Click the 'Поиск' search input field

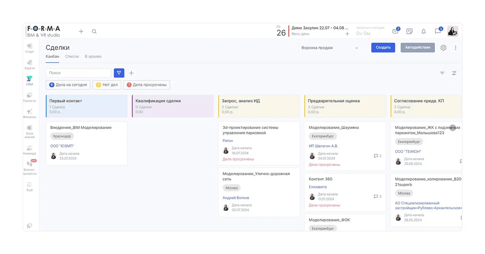point(78,73)
